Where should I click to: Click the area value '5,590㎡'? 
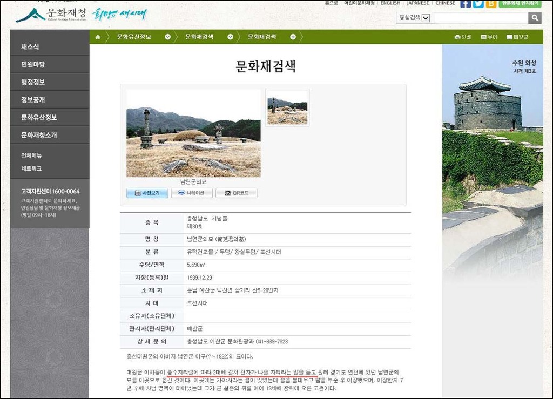195,265
